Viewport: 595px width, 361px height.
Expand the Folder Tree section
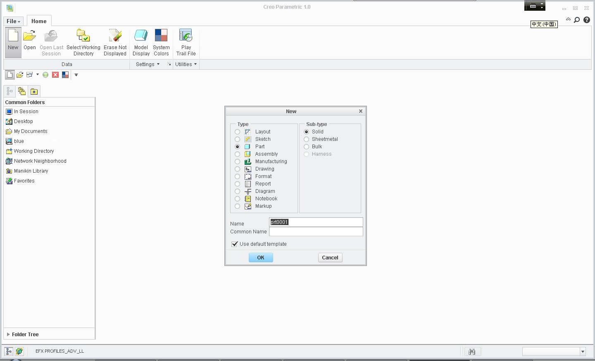[x=8, y=335]
